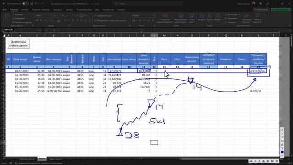The width and height of the screenshot is (293, 165).
Task: Expand the merge cells dropdown arrow
Action: point(128,21)
